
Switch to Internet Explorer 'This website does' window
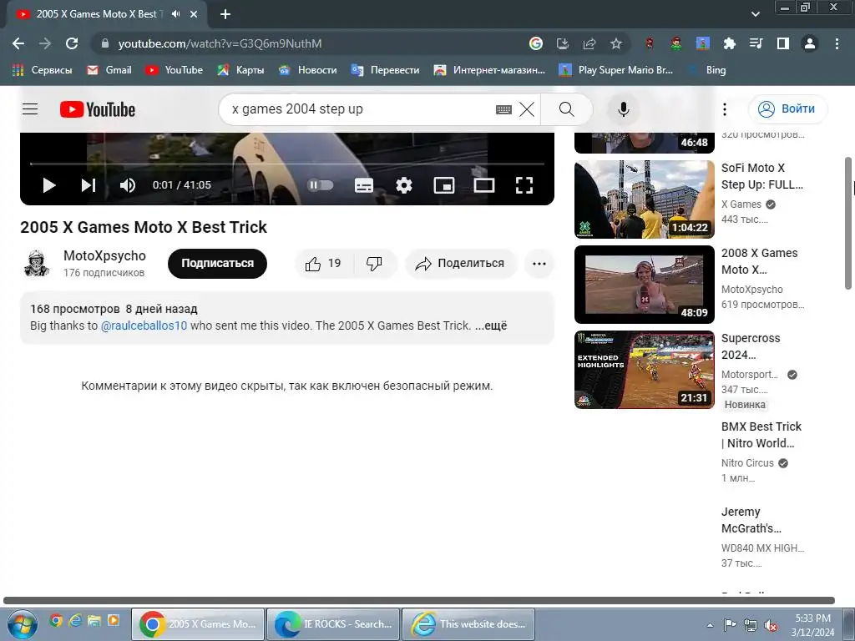point(468,624)
